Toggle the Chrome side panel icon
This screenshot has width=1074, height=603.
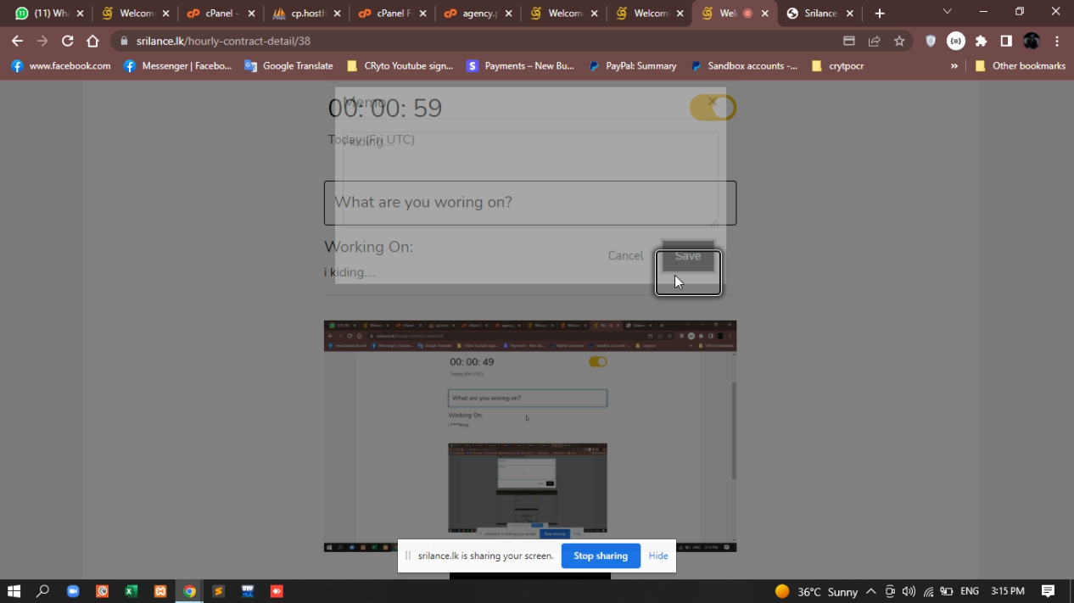click(1006, 41)
